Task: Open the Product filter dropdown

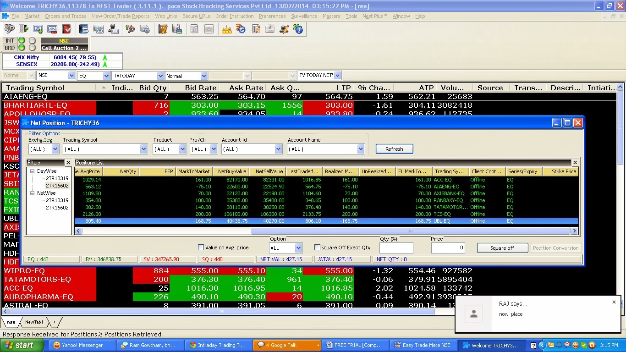Action: 182,149
